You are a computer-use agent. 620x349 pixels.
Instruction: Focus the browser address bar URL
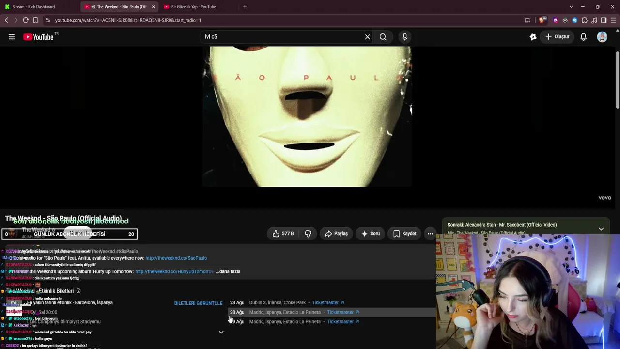[x=128, y=20]
